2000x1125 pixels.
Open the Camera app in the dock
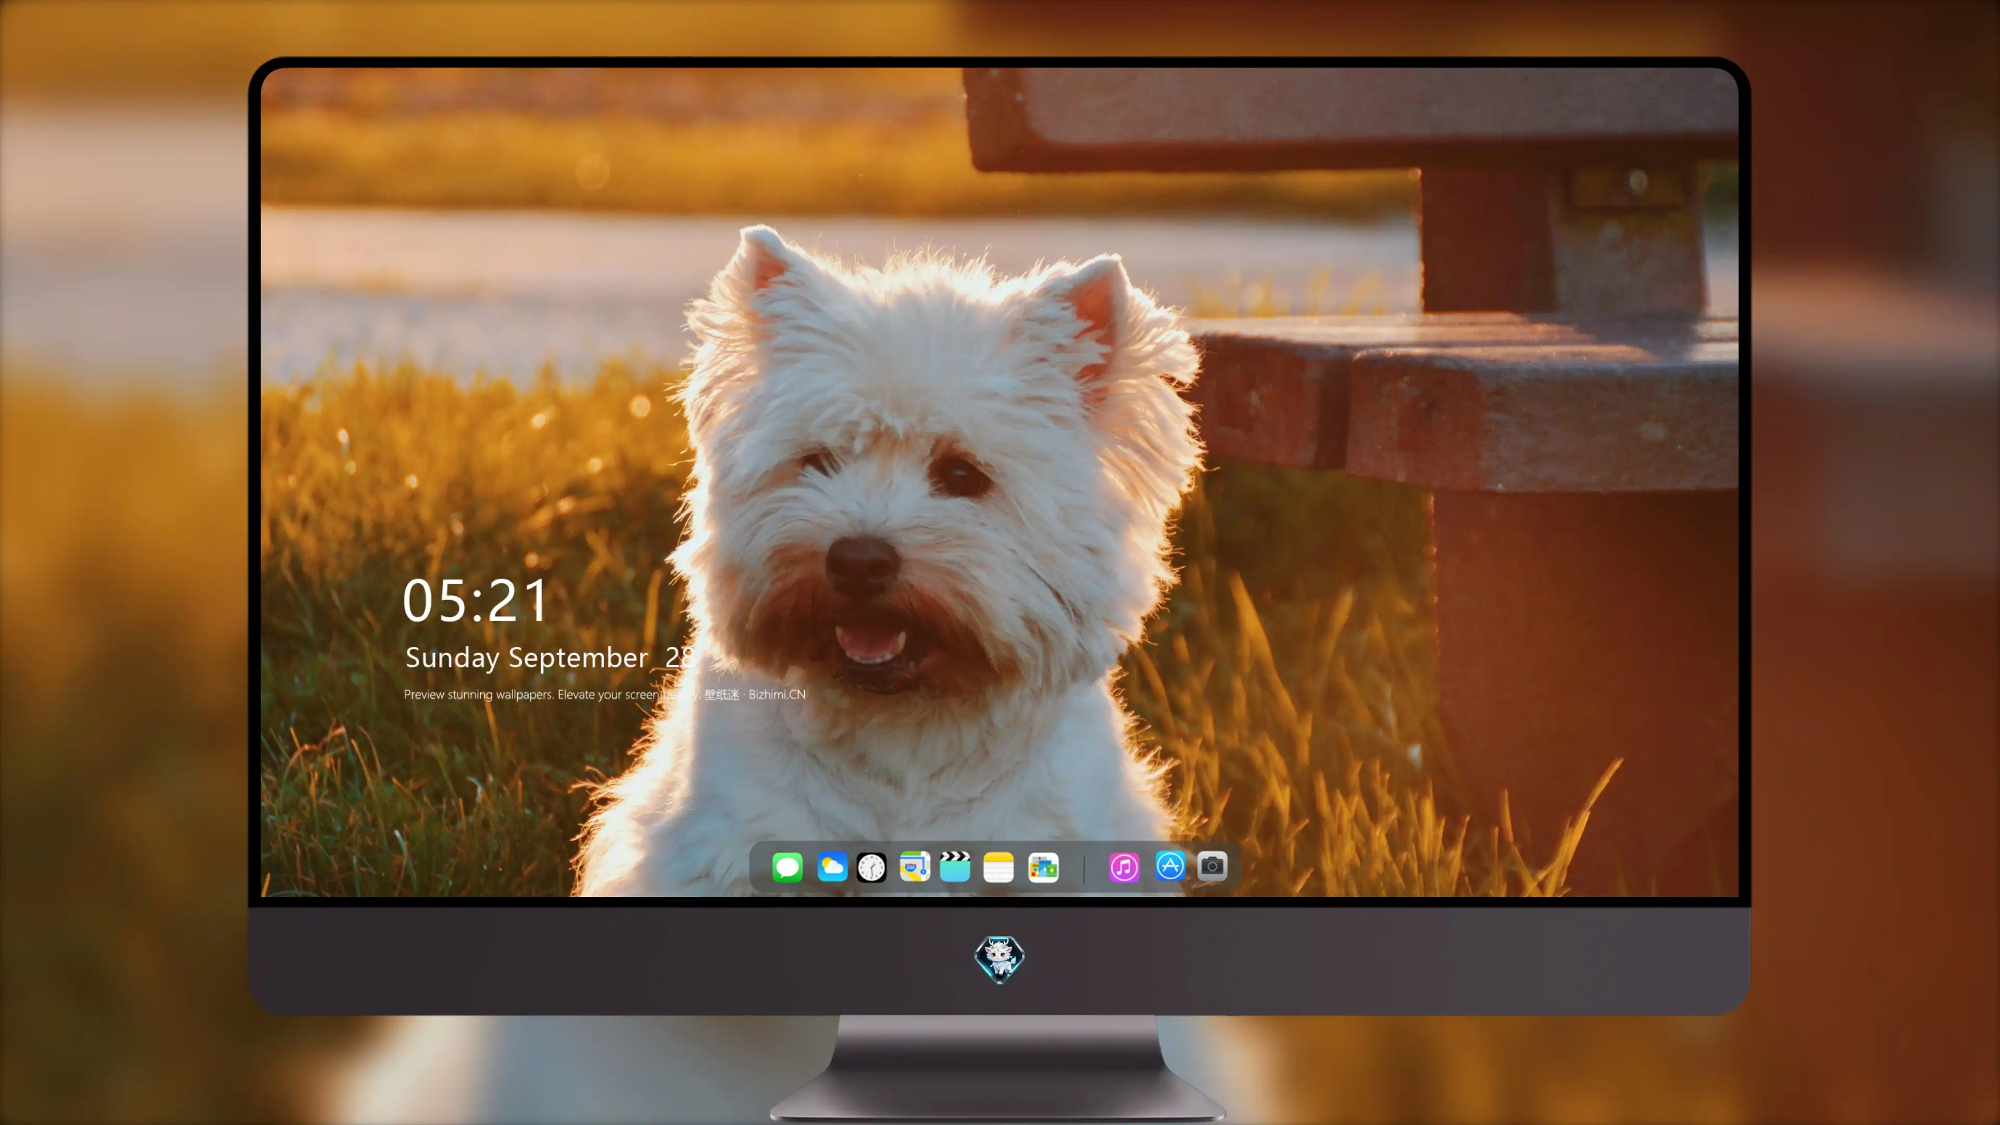tap(1212, 866)
